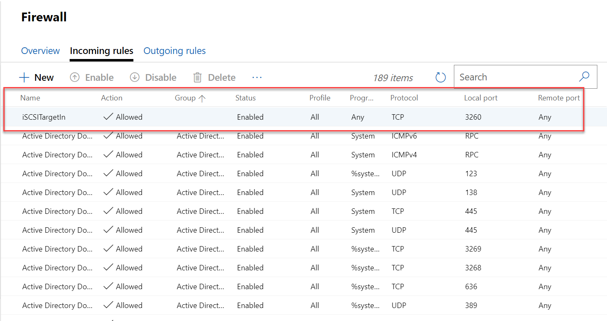Click the local port 138 cell
607x321 pixels.
(471, 193)
